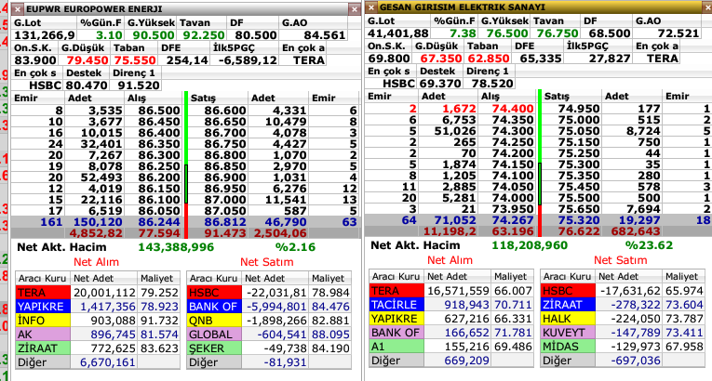Screen dimensions: 712x381
Task: Select best bid price 86.500
Action: 159,111
